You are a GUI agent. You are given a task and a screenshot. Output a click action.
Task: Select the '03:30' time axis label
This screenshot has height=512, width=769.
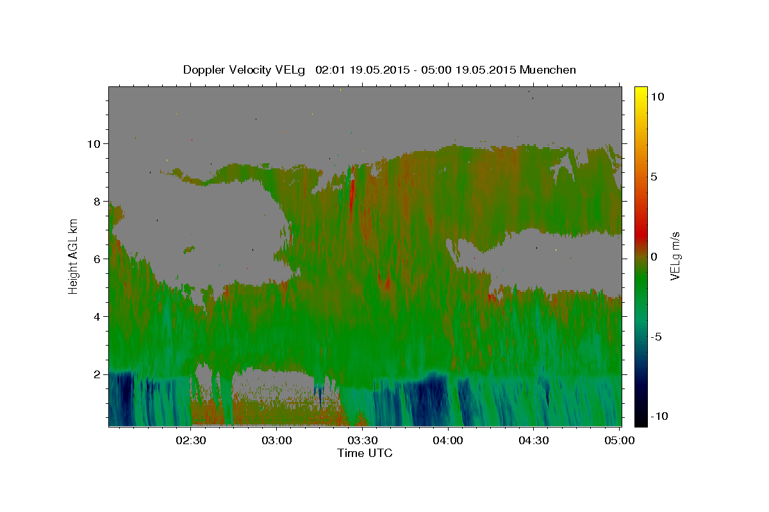pos(362,440)
